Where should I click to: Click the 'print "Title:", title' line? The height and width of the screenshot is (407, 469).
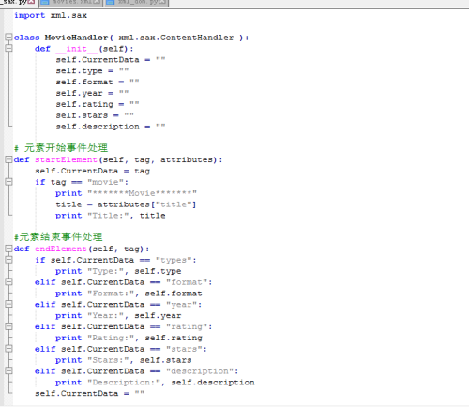click(x=111, y=216)
